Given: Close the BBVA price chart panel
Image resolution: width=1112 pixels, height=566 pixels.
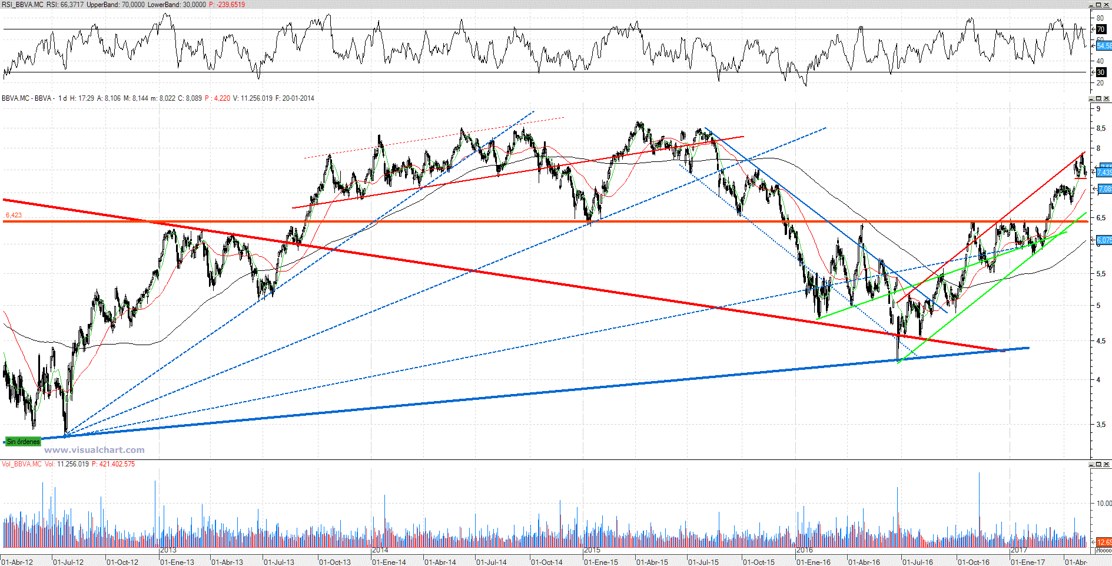Looking at the screenshot, I should point(1107,98).
